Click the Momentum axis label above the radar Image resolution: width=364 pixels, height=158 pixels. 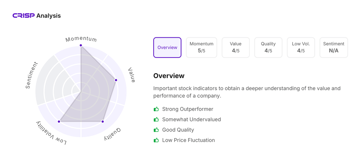[x=81, y=39]
